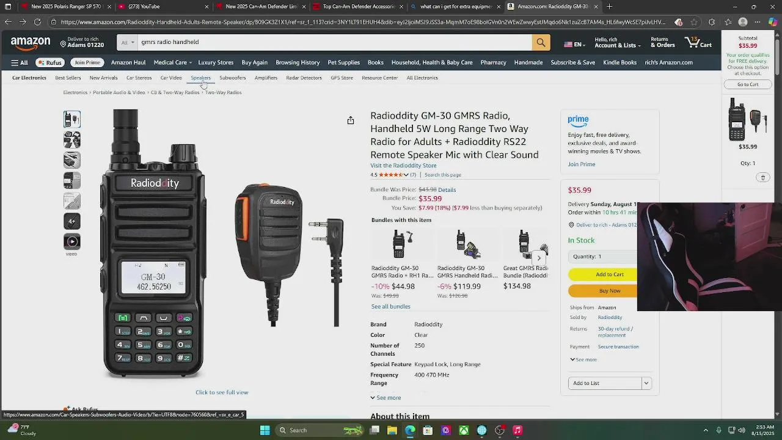The width and height of the screenshot is (782, 440).
Task: Click the deliver-to location pin icon
Action: click(x=64, y=44)
